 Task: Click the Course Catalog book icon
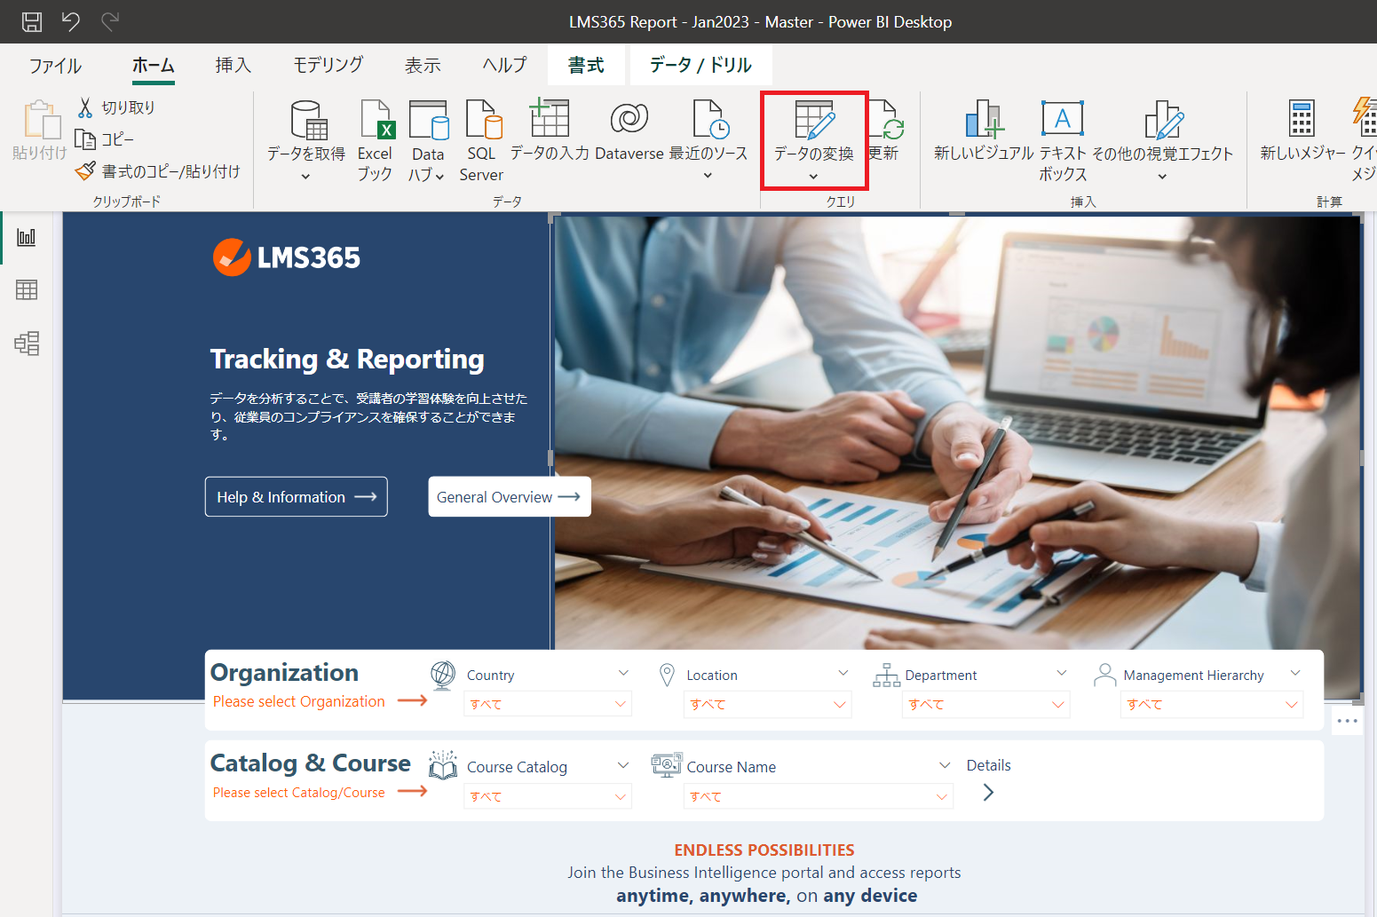click(442, 765)
